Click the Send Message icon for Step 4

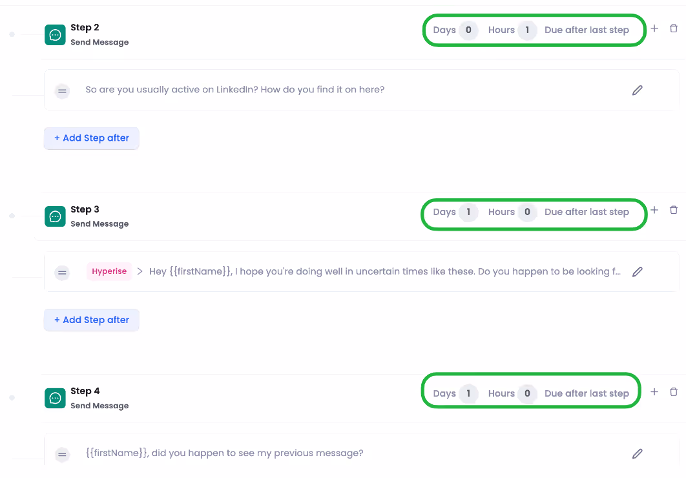[55, 398]
